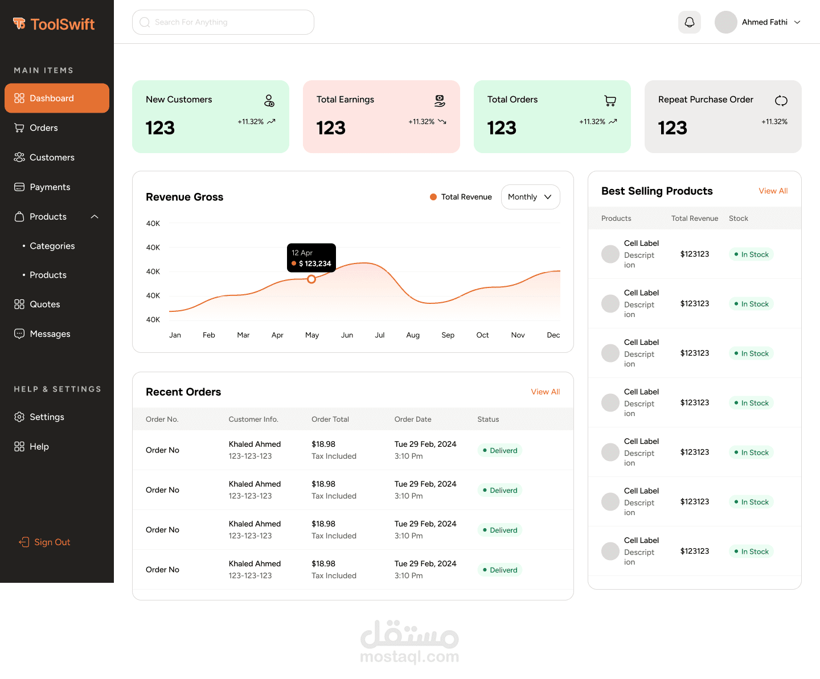820x679 pixels.
Task: Click the orange Total Revenue legend dot
Action: pyautogui.click(x=433, y=197)
